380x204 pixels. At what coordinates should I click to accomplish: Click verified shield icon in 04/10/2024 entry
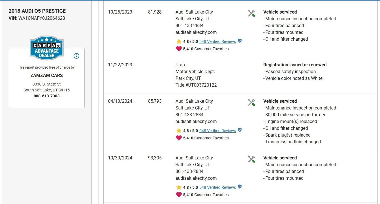pyautogui.click(x=240, y=130)
